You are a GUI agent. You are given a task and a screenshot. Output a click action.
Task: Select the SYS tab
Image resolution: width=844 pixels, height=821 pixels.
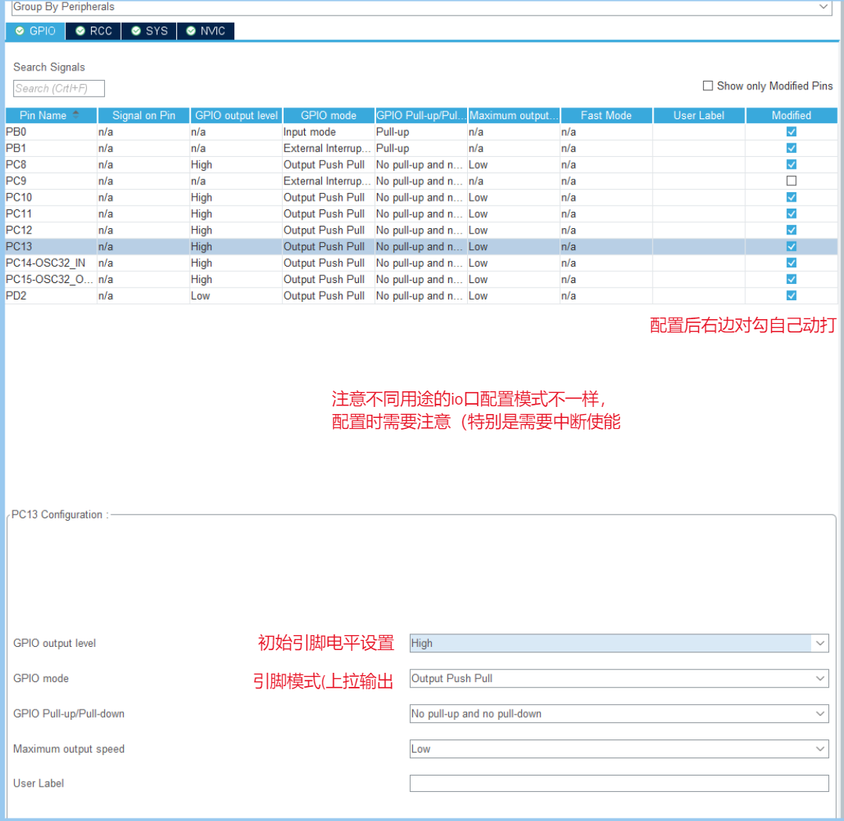pyautogui.click(x=150, y=31)
